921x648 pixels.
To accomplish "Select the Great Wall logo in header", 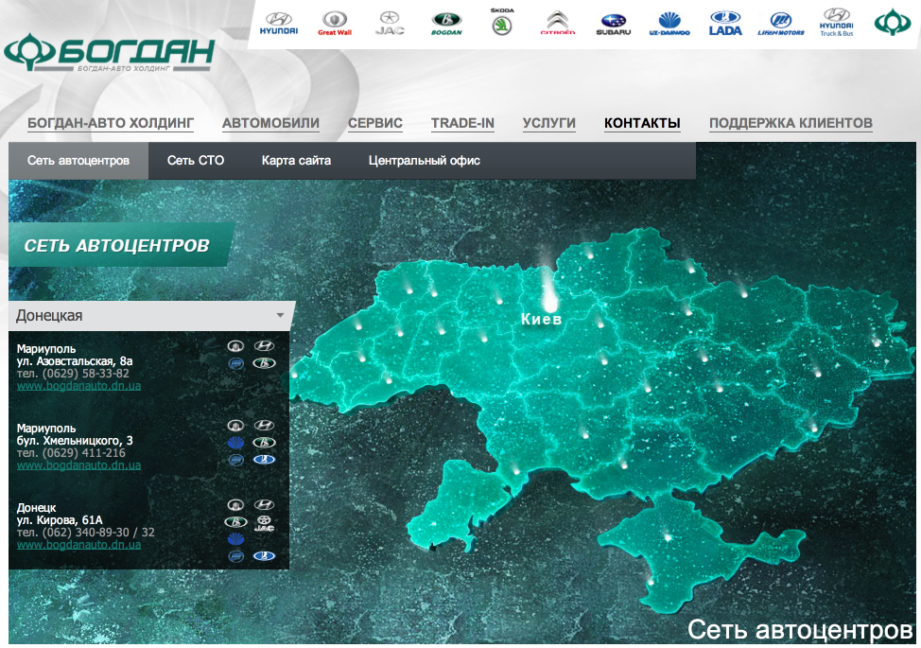I will coord(334,24).
